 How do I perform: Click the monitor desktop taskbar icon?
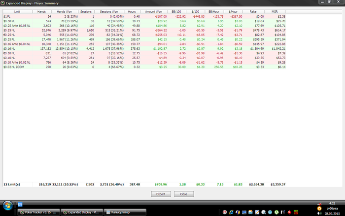[x=244, y=212]
